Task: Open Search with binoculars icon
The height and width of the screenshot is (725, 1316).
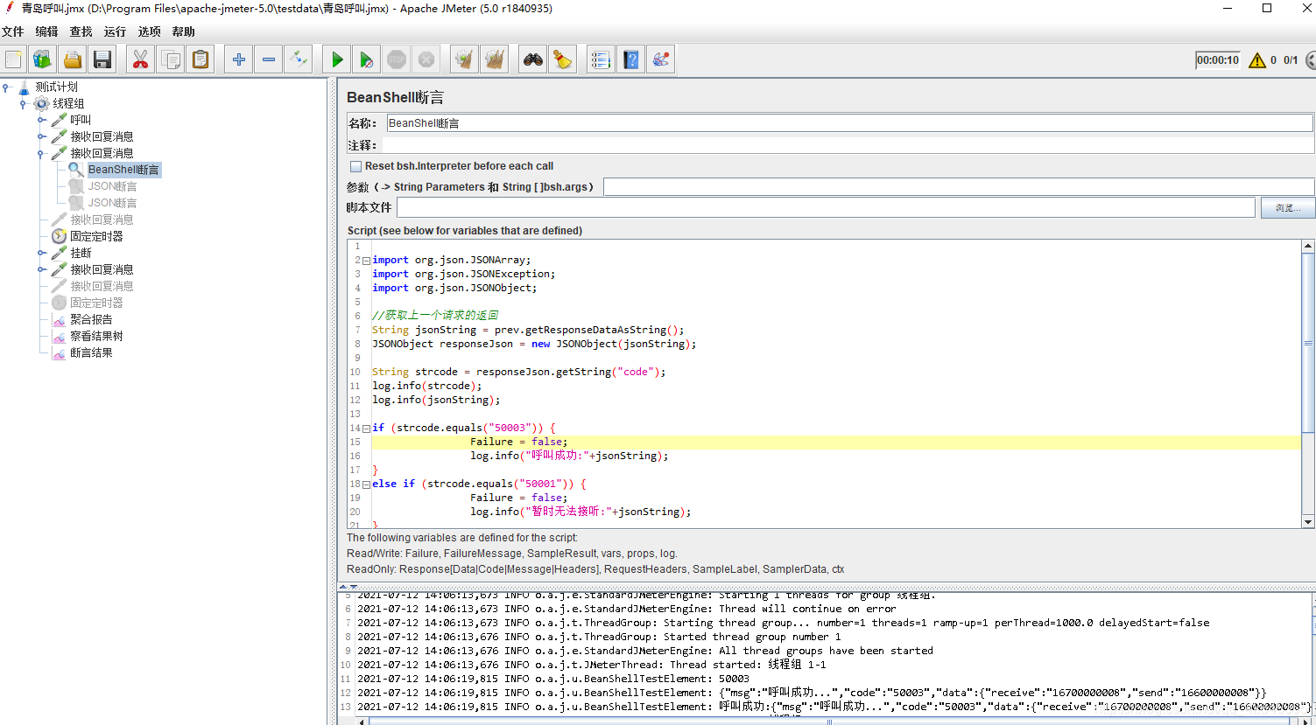Action: point(532,59)
